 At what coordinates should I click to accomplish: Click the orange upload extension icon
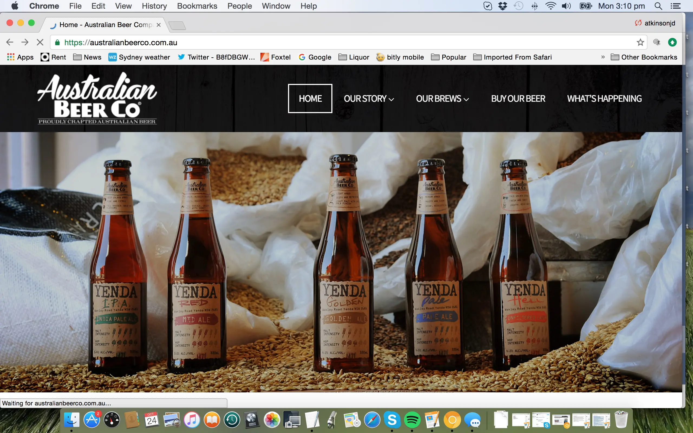tap(672, 42)
